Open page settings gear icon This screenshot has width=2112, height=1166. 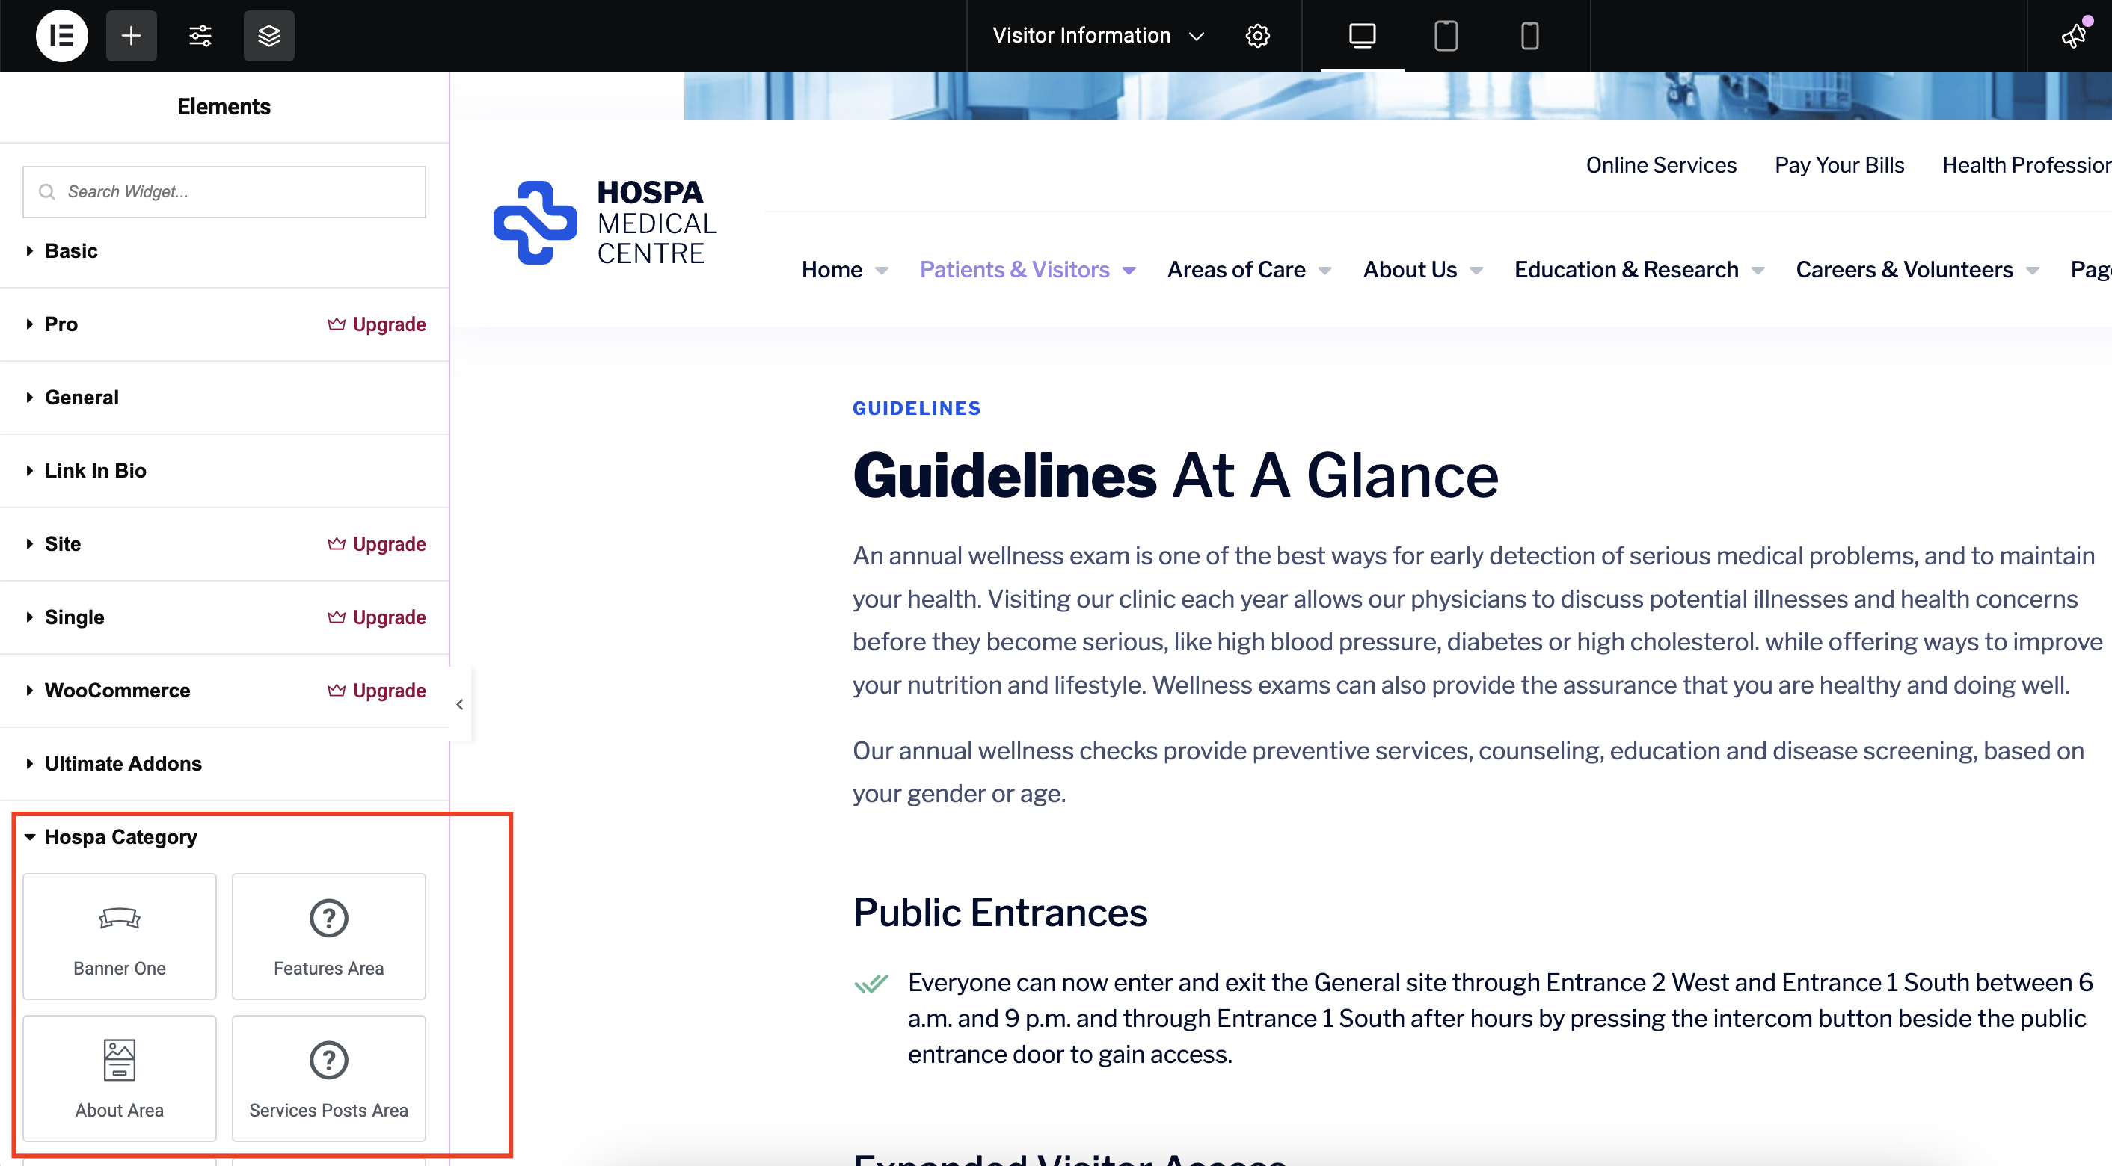(x=1258, y=35)
